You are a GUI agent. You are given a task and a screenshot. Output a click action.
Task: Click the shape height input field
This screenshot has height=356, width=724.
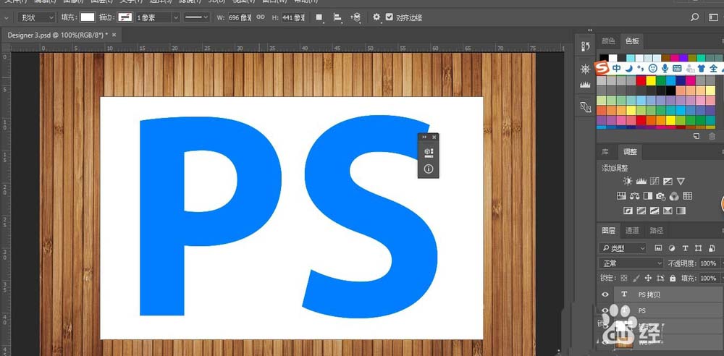294,17
